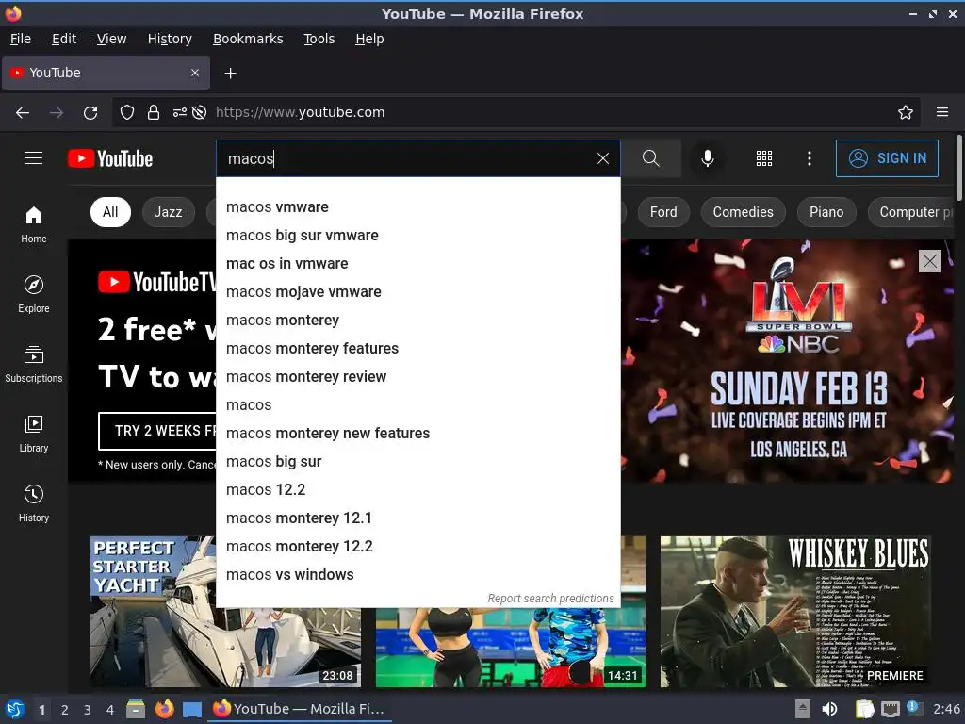The image size is (965, 724).
Task: Choose suggestion 'macos vs windows'
Action: 417,574
